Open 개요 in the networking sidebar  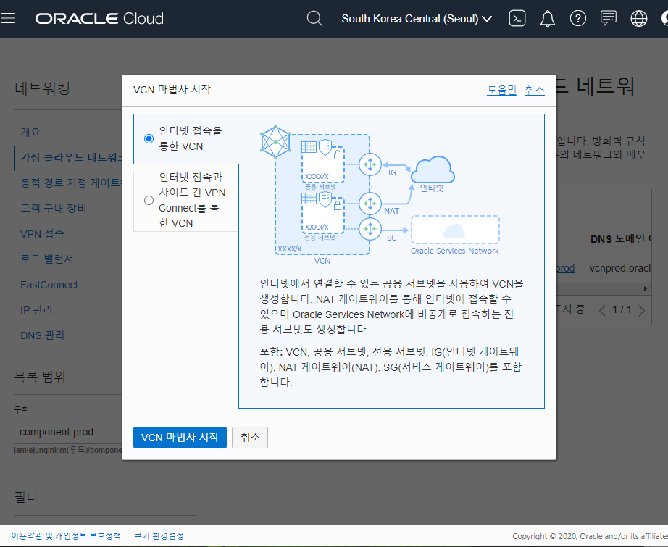click(30, 132)
